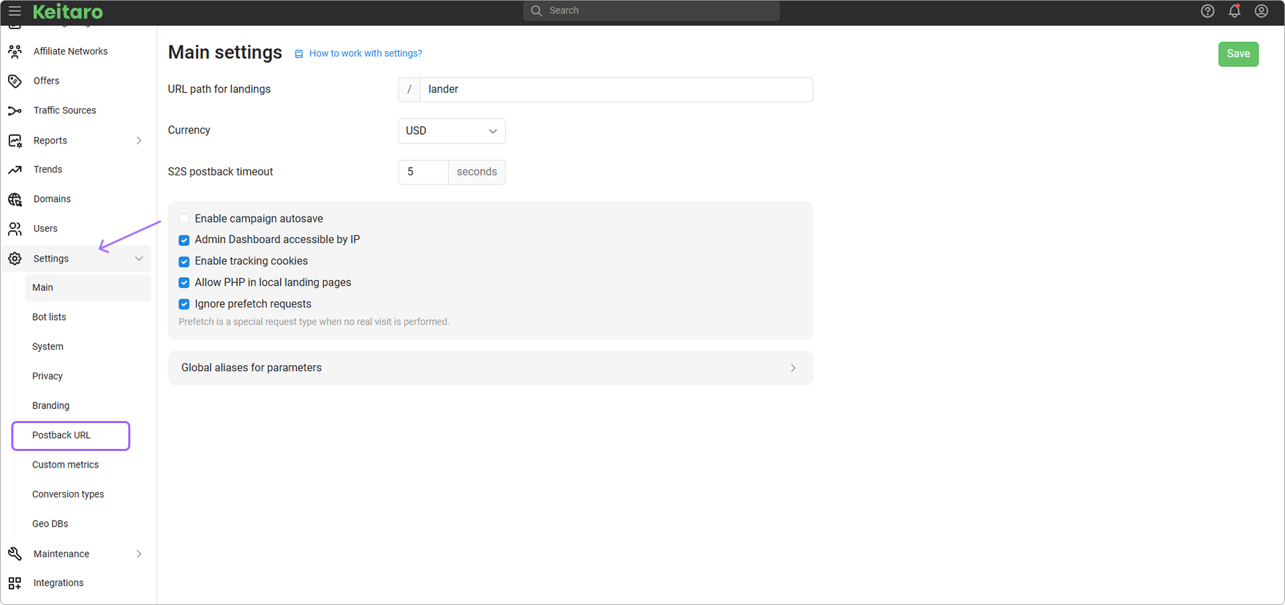1285x605 pixels.
Task: Open the hamburger menu icon
Action: coord(15,11)
